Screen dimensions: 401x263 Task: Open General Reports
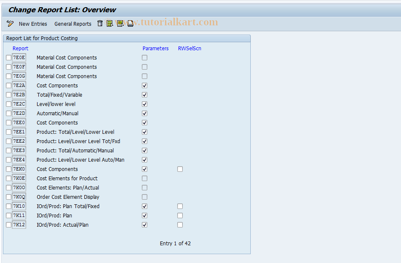(73, 24)
